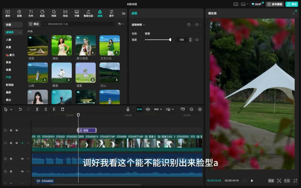Image resolution: width=301 pixels, height=188 pixels.
Task: Open the 商店 store button
Action: point(34,24)
